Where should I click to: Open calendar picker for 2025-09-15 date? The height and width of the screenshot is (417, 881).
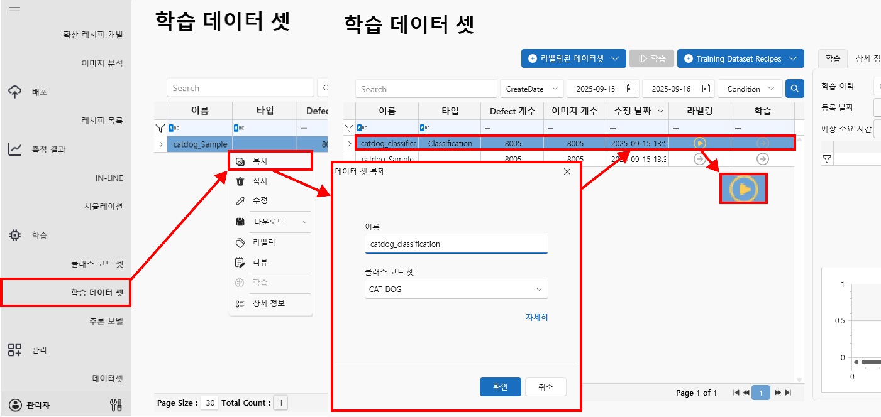630,89
